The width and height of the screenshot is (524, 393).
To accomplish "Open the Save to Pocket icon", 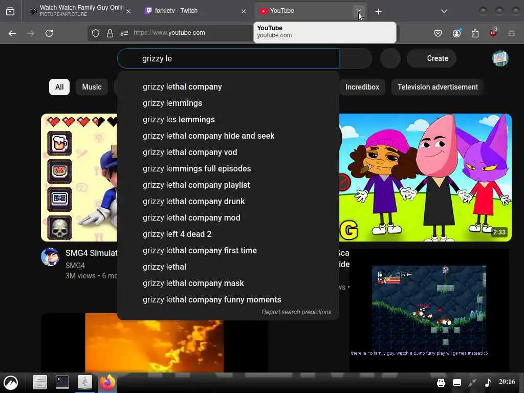I will click(438, 33).
